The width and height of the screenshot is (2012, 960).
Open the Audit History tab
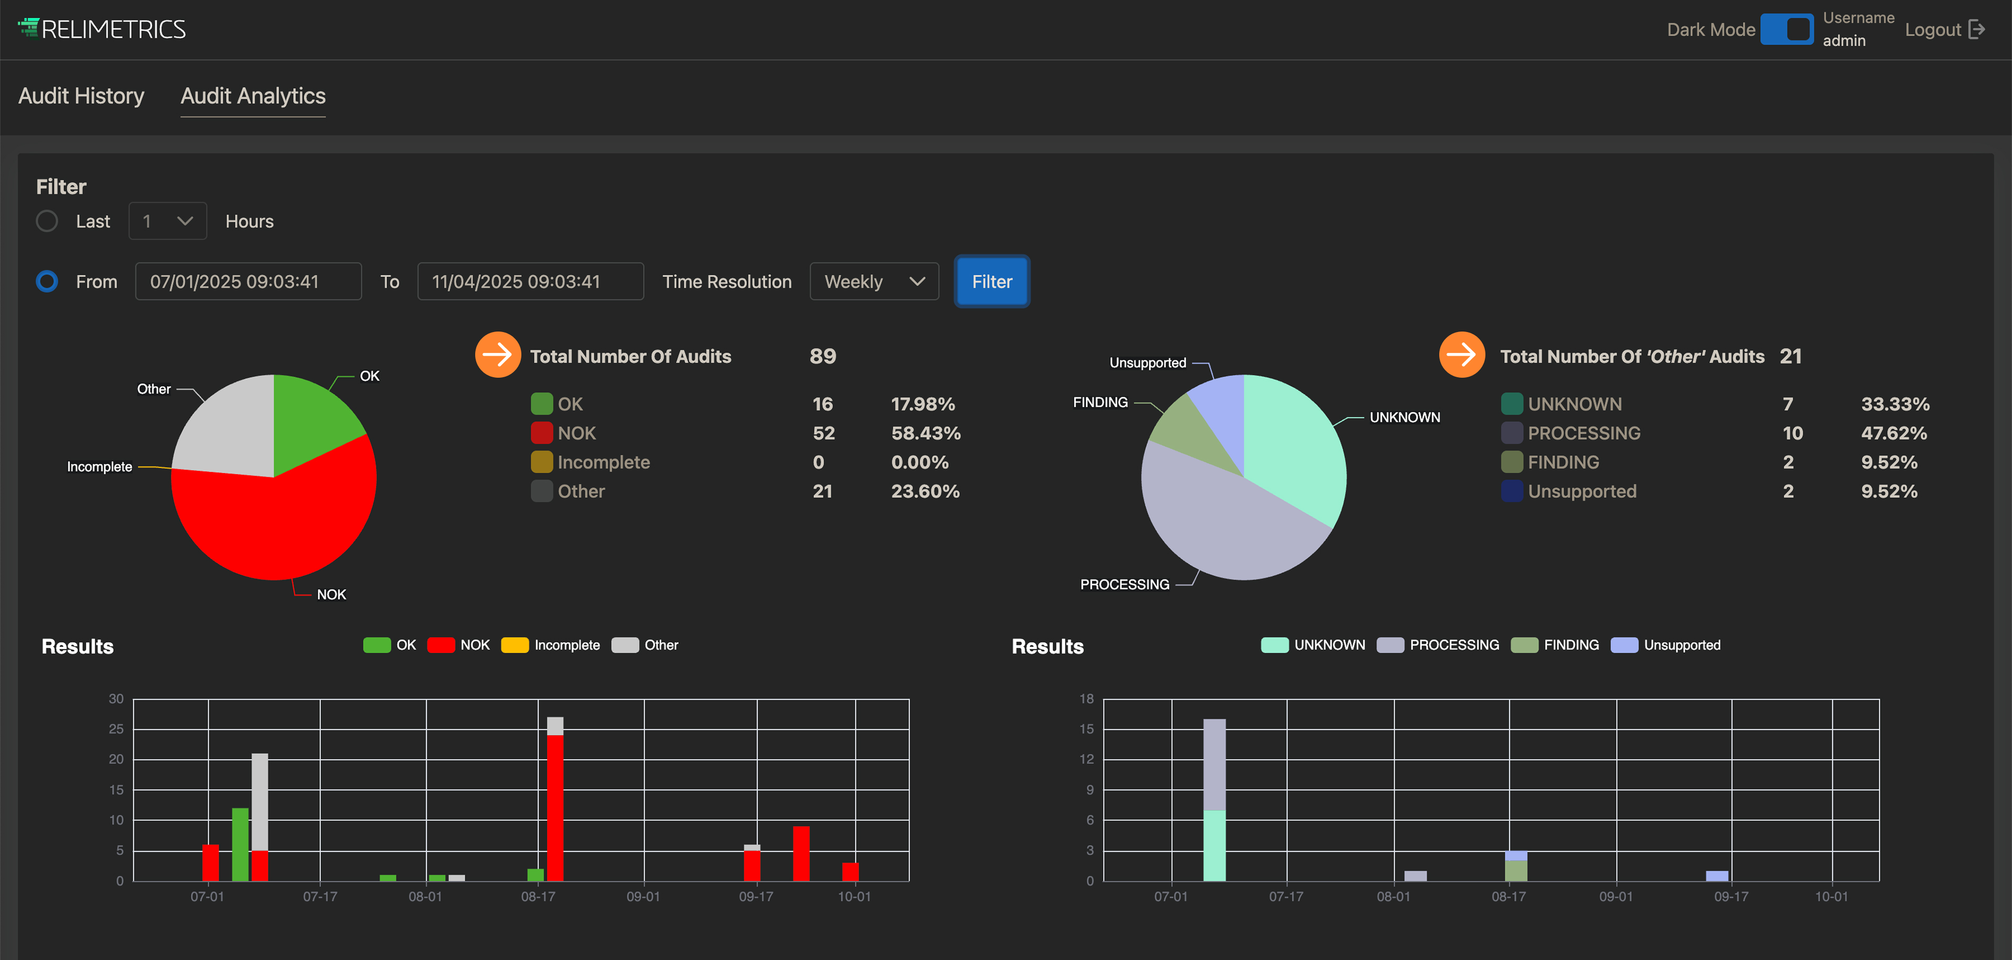81,96
